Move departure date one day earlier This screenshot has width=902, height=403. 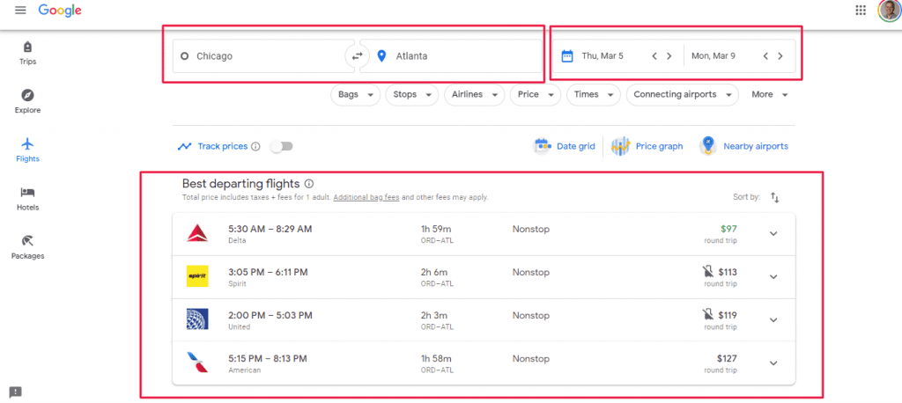coord(654,56)
